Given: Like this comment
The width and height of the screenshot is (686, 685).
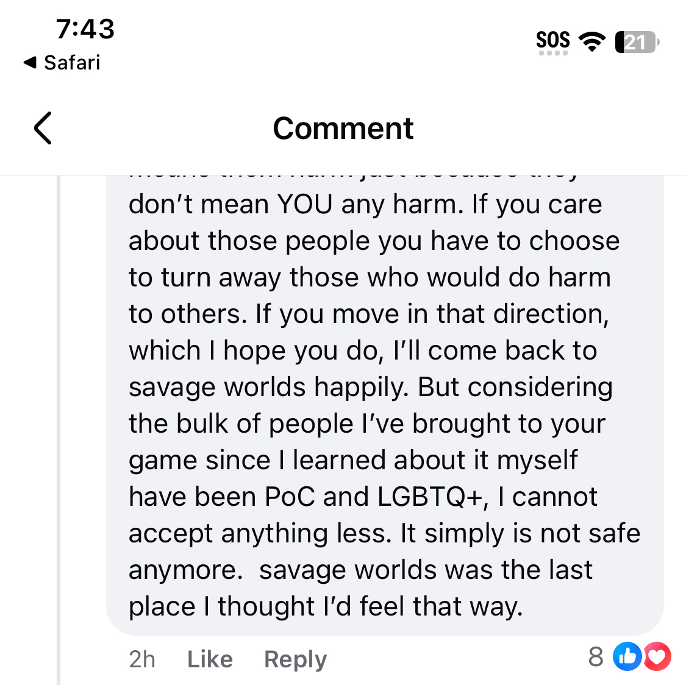Looking at the screenshot, I should click(210, 659).
